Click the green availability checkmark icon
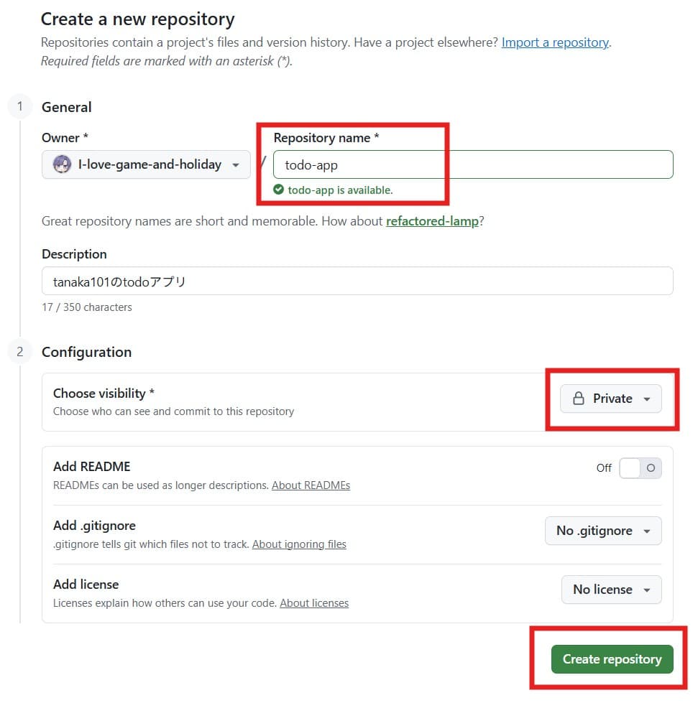This screenshot has width=698, height=703. [x=279, y=190]
